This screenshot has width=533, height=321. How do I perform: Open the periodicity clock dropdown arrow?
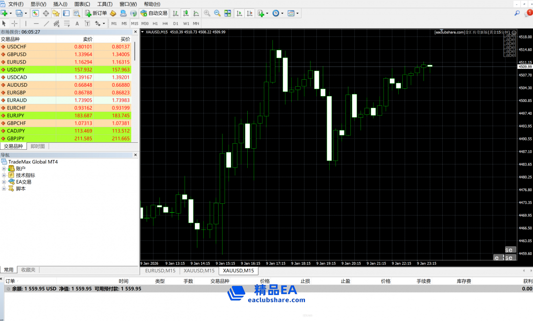point(282,13)
